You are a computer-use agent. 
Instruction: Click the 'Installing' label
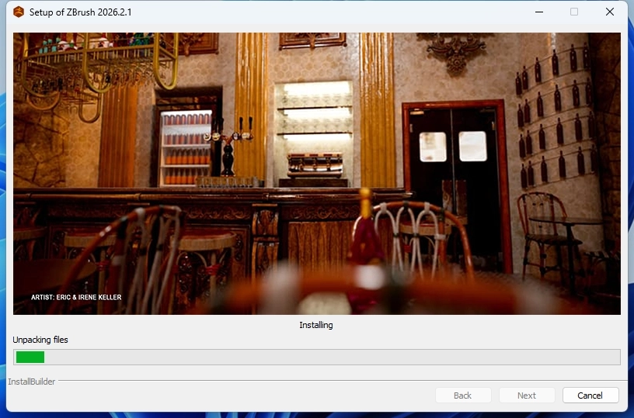point(316,325)
